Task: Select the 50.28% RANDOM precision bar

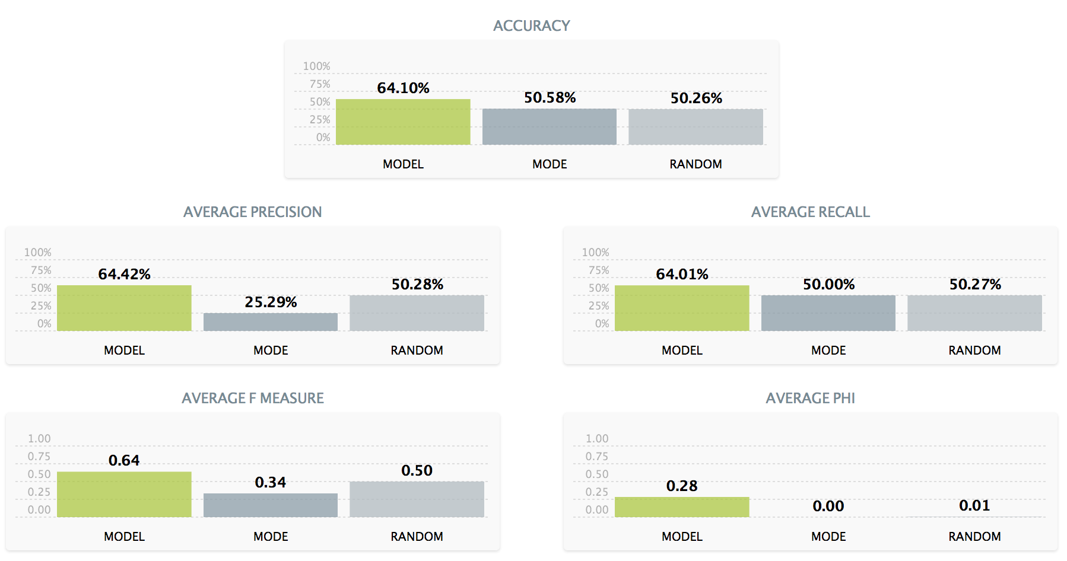Action: tap(417, 313)
